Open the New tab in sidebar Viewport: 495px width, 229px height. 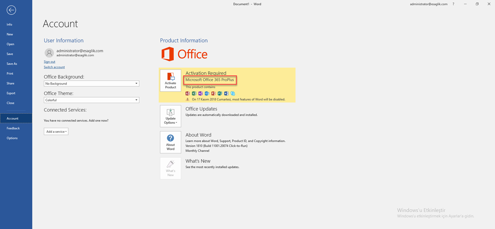click(16, 34)
